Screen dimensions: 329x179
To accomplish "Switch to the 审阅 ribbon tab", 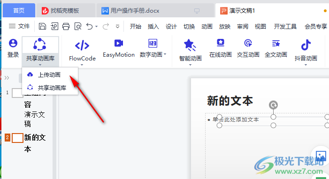I will click(x=243, y=26).
